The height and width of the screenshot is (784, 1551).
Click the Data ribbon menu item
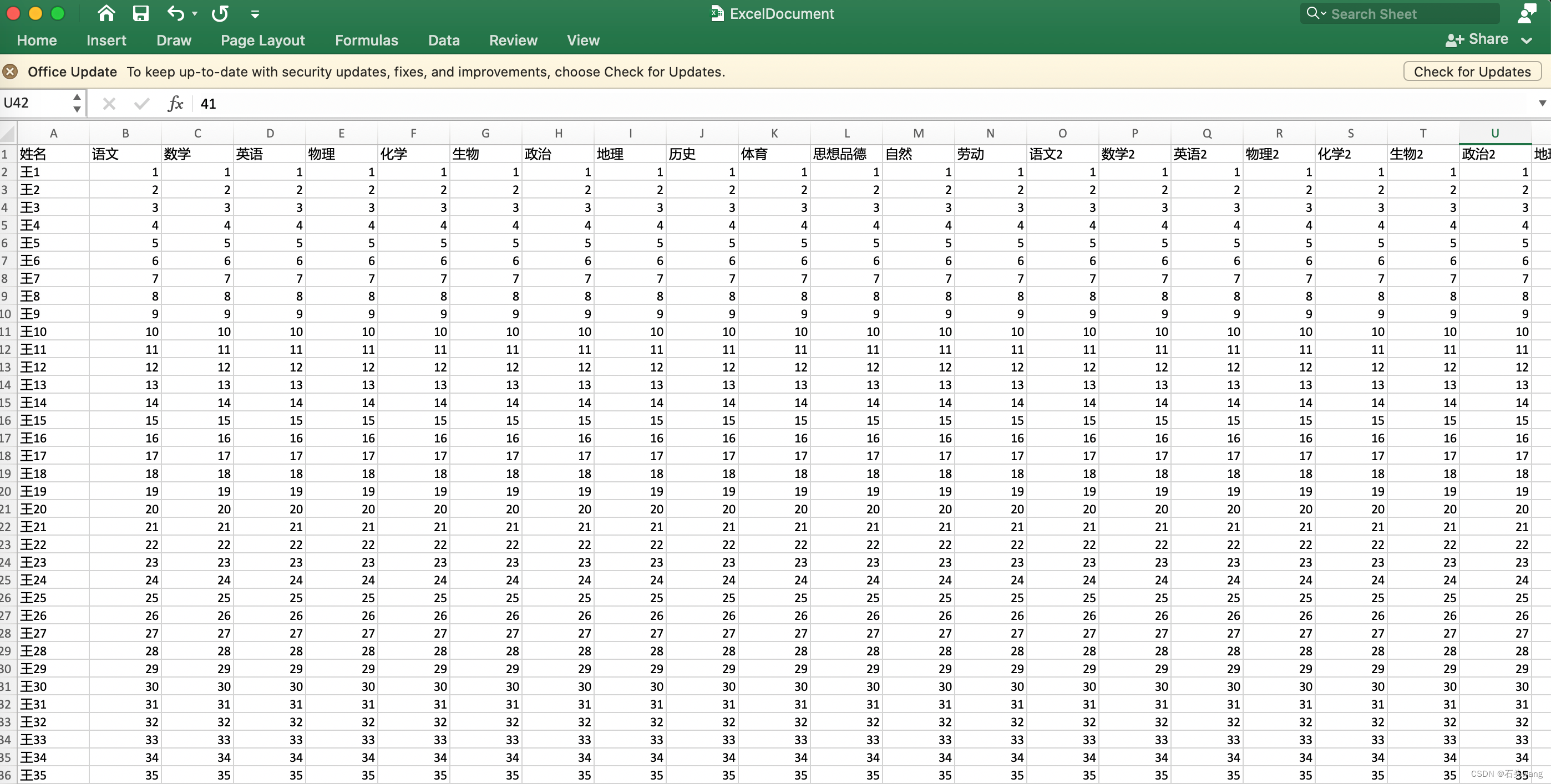click(444, 40)
